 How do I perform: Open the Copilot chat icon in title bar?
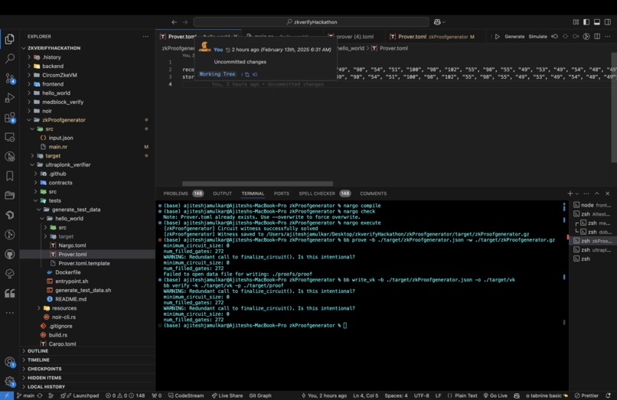click(437, 22)
